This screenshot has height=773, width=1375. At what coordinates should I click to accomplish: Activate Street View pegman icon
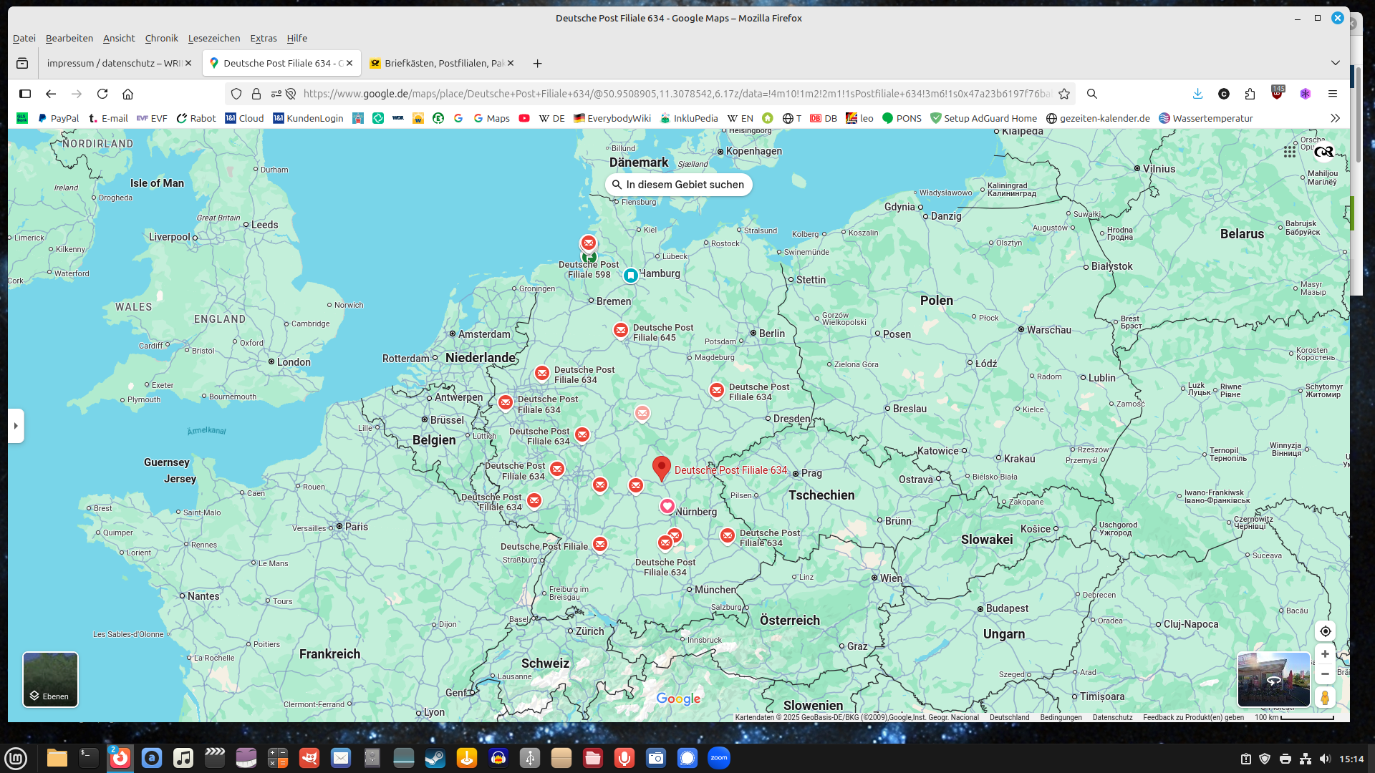1325,697
